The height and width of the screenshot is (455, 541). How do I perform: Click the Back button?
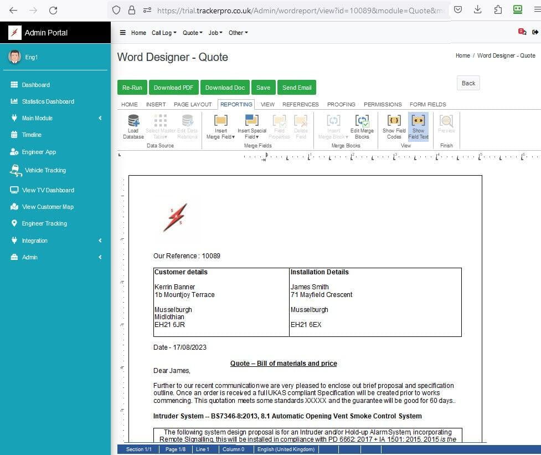(x=468, y=83)
